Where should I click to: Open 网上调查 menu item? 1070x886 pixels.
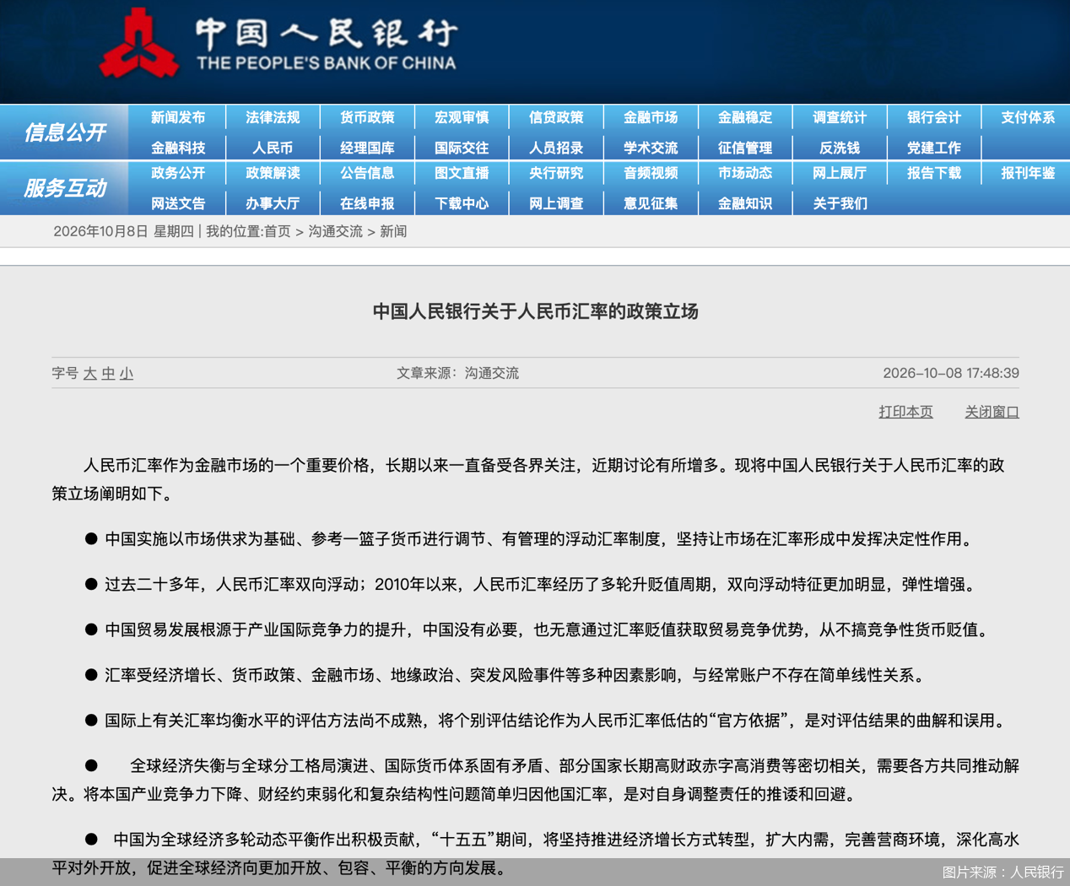pos(556,203)
